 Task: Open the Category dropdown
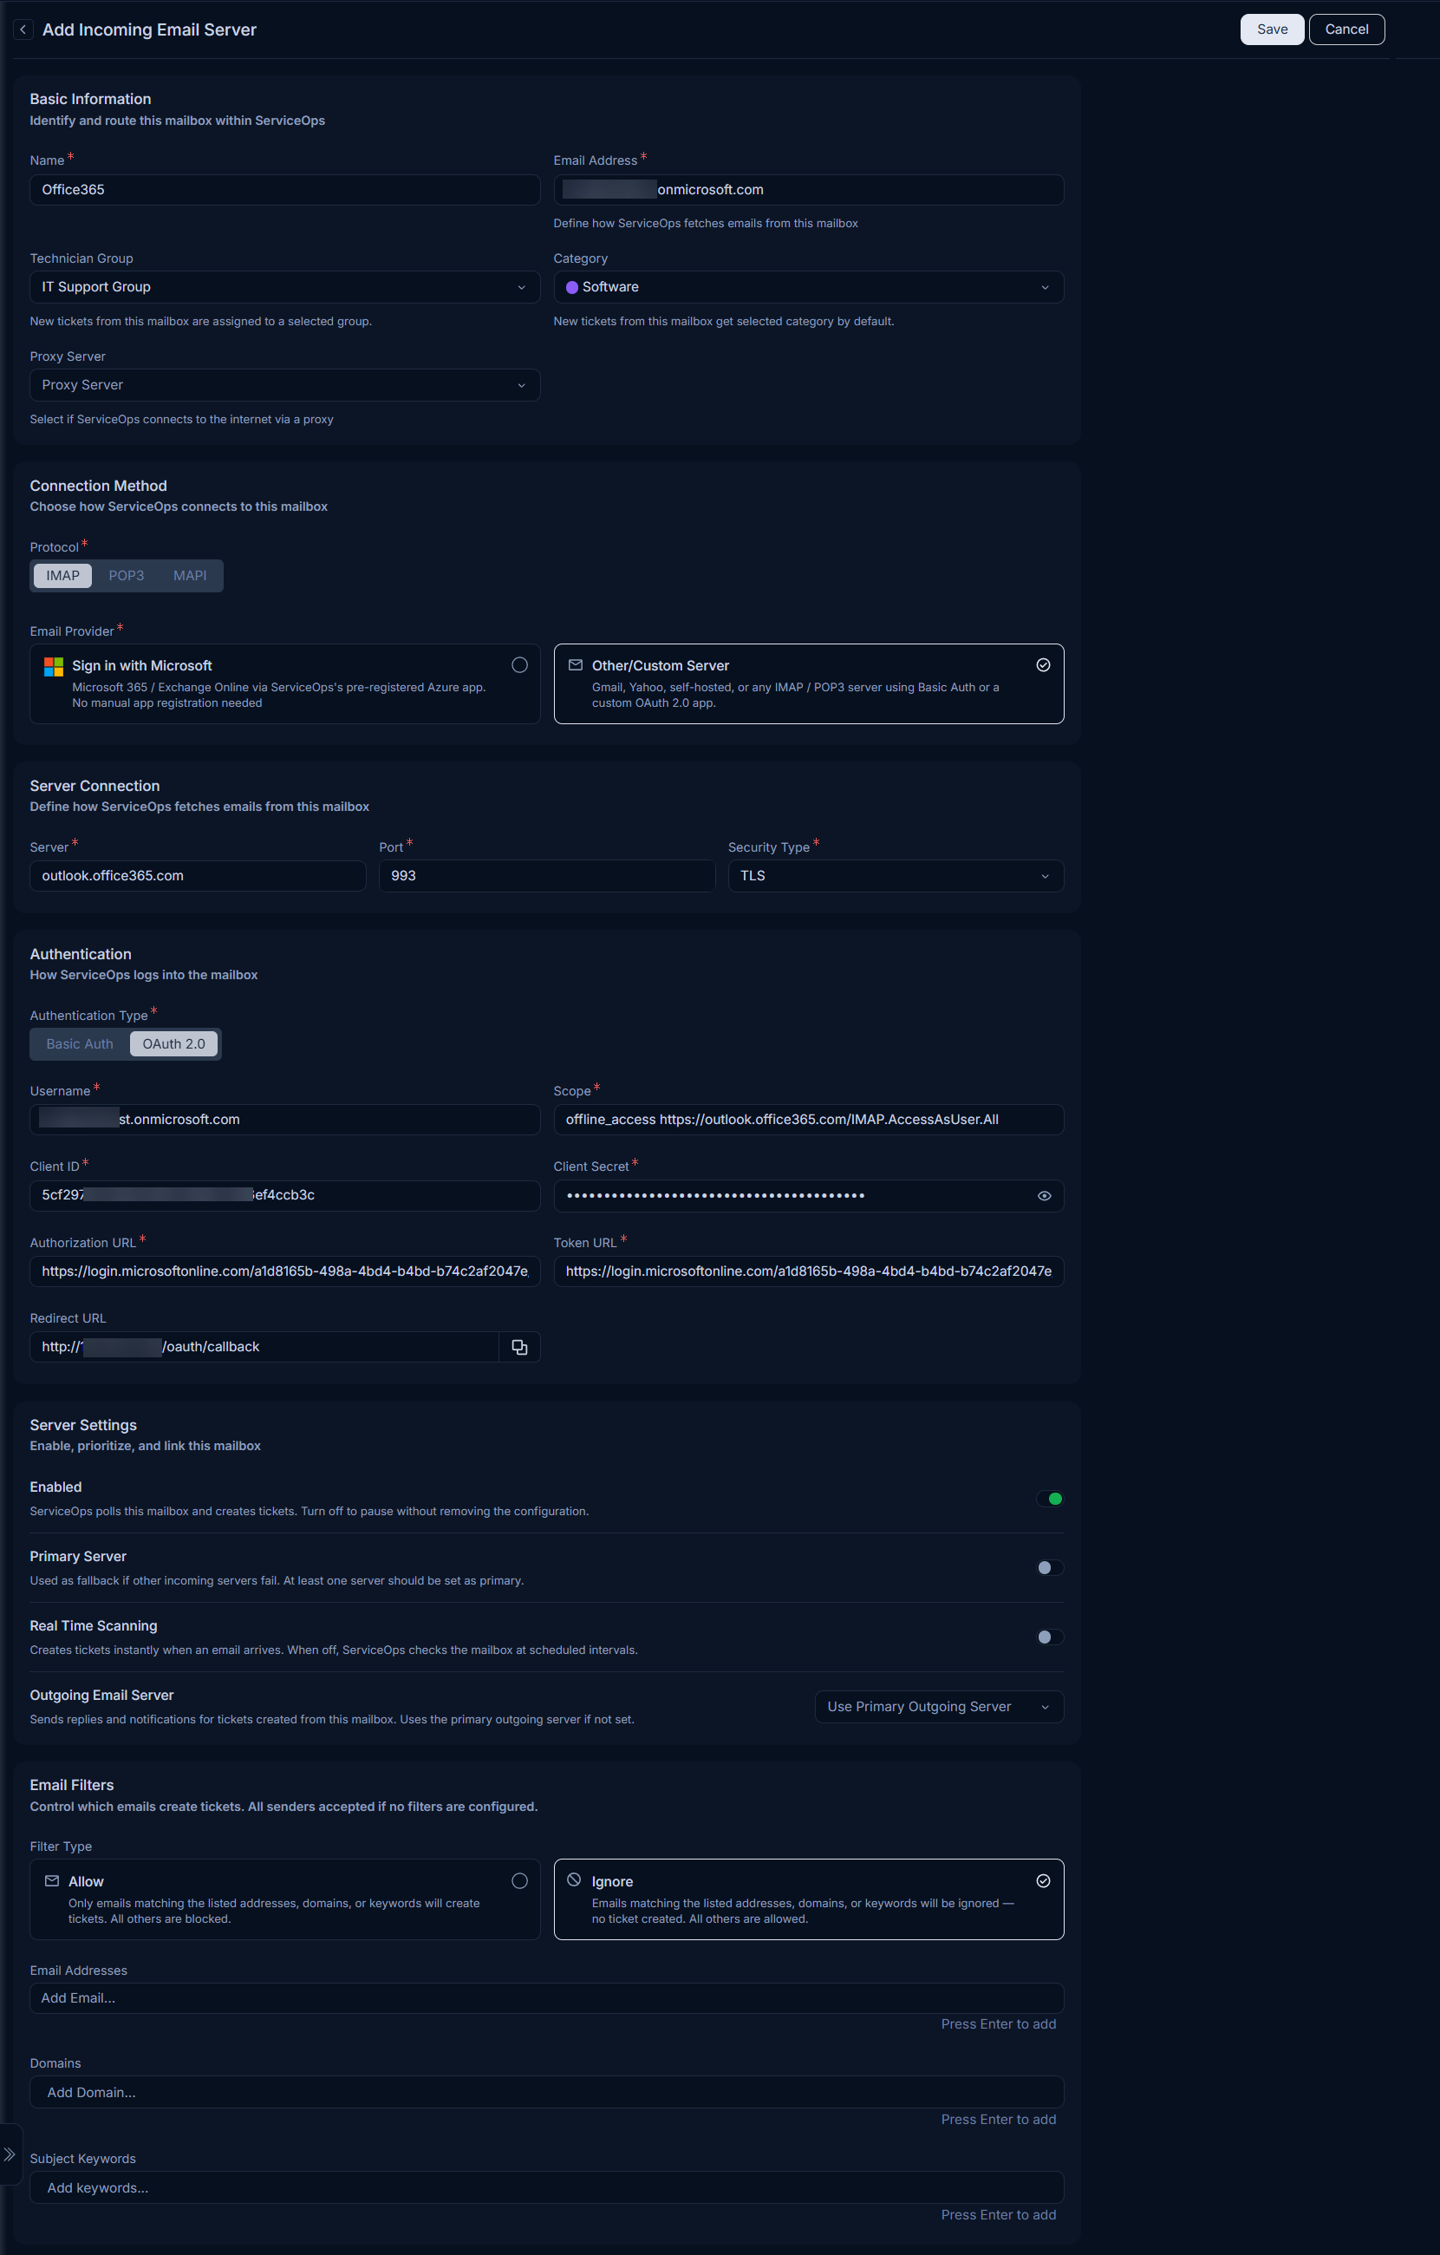point(808,287)
